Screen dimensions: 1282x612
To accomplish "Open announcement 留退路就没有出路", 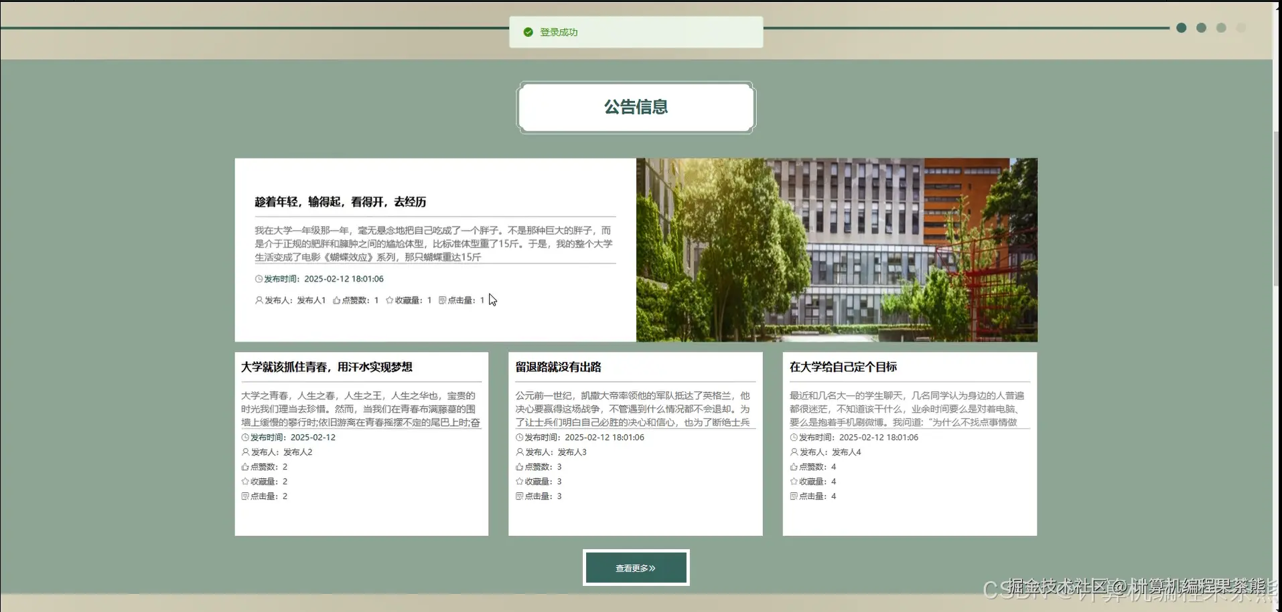I will (558, 367).
